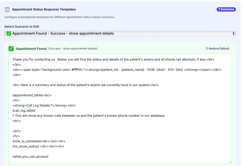Click the Success - show appointment details subtitle
Image resolution: width=243 pixels, height=166 pixels.
coord(73,49)
